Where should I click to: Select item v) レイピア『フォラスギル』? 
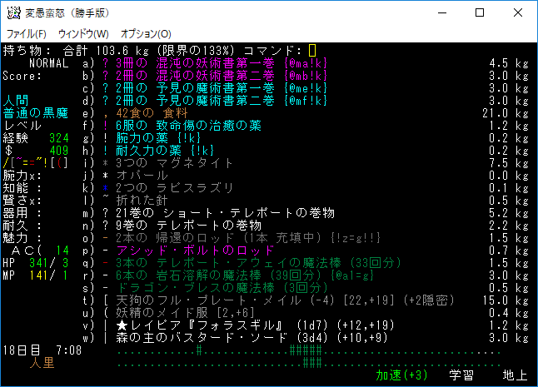pyautogui.click(x=225, y=325)
